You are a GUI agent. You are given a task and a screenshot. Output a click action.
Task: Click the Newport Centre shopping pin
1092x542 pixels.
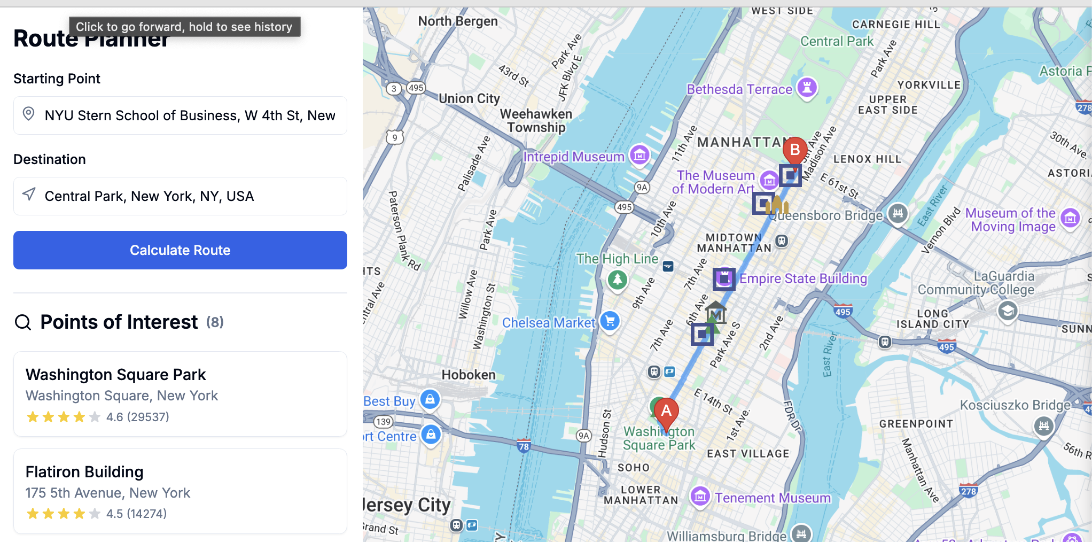[431, 435]
